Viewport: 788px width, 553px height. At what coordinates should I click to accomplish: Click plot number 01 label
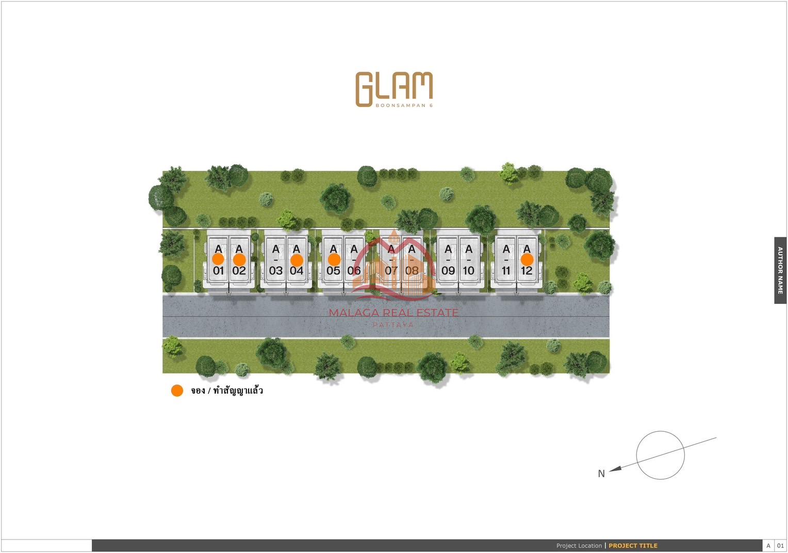pyautogui.click(x=219, y=271)
